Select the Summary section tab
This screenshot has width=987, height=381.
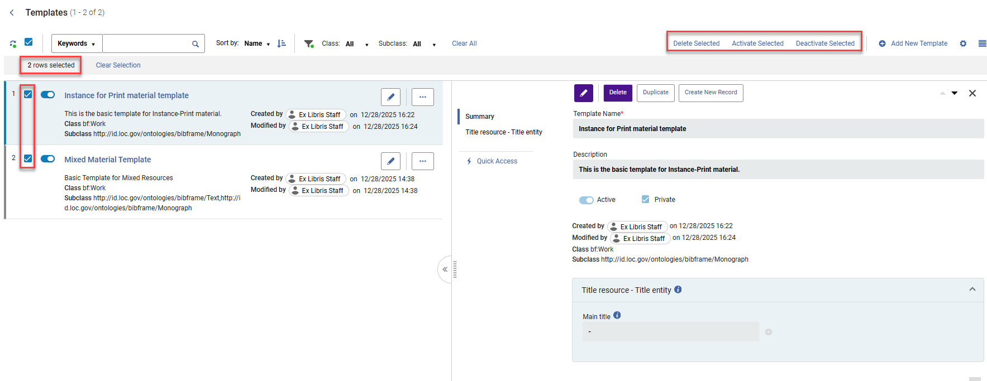(480, 117)
